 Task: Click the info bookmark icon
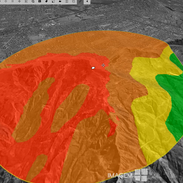click(x=40, y=1)
